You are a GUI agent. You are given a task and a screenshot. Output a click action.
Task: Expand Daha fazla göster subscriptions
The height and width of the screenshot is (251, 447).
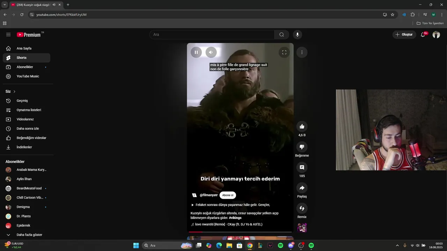pyautogui.click(x=27, y=235)
